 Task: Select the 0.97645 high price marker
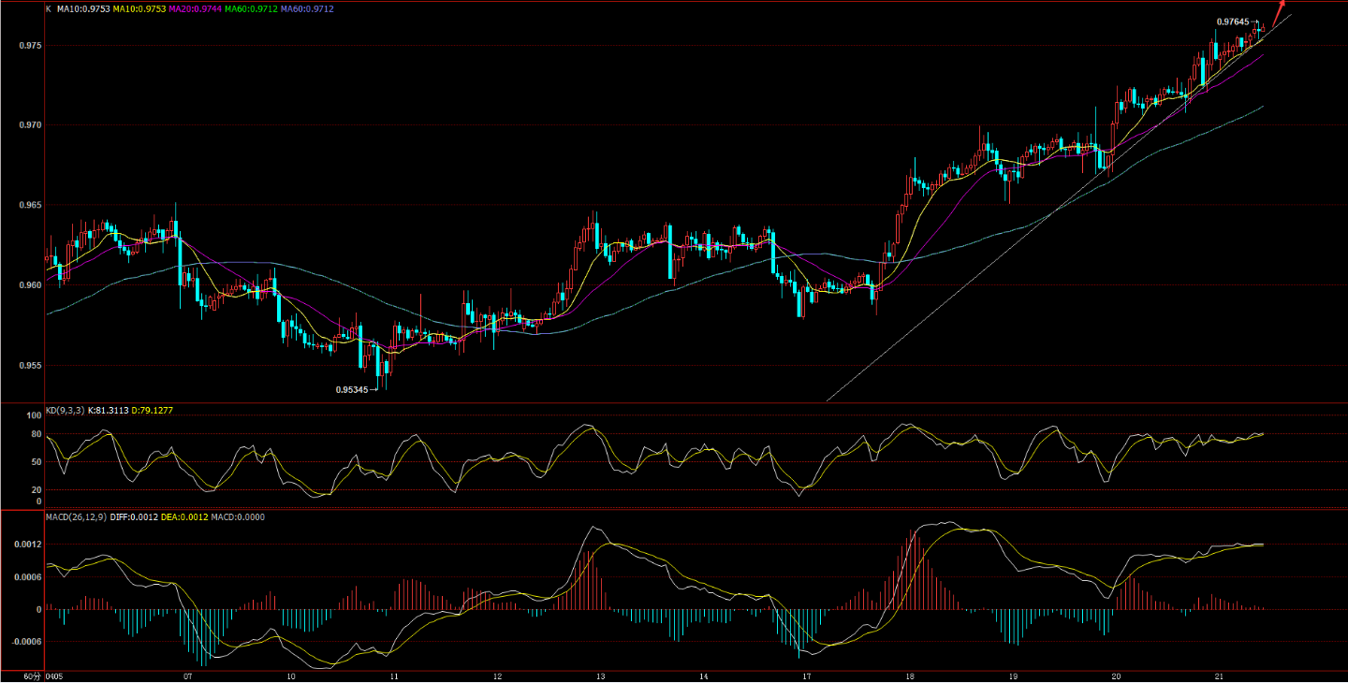[x=1232, y=22]
